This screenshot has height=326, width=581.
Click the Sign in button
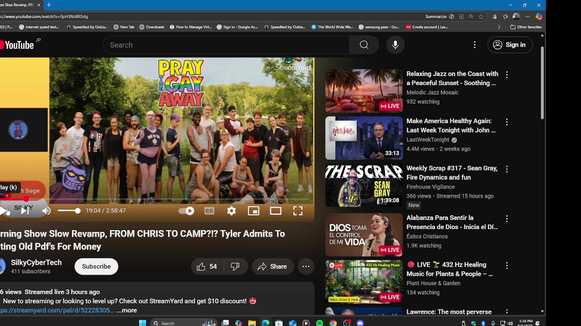(x=510, y=45)
